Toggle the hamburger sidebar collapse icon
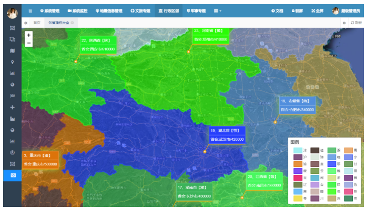 (30, 11)
